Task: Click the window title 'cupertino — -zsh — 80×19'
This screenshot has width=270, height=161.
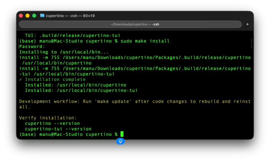Action: [x=70, y=16]
